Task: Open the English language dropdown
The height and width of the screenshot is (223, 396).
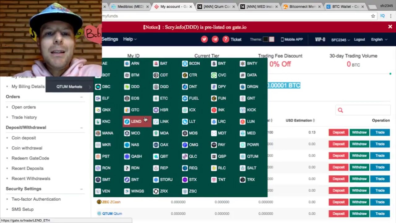Action: tap(379, 39)
